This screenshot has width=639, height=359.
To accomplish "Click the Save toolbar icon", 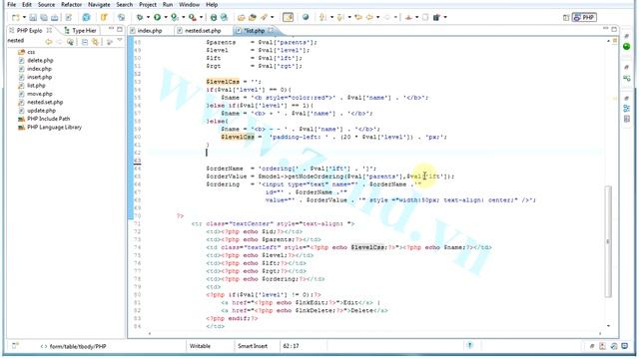I will point(33,18).
